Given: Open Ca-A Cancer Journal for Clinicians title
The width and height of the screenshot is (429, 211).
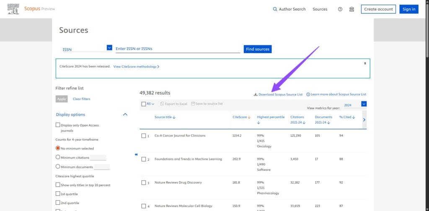Looking at the screenshot, I should click(180, 136).
